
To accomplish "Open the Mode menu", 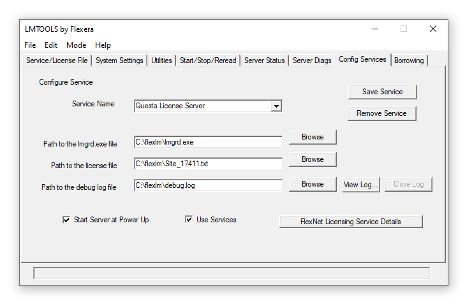I will click(x=76, y=45).
